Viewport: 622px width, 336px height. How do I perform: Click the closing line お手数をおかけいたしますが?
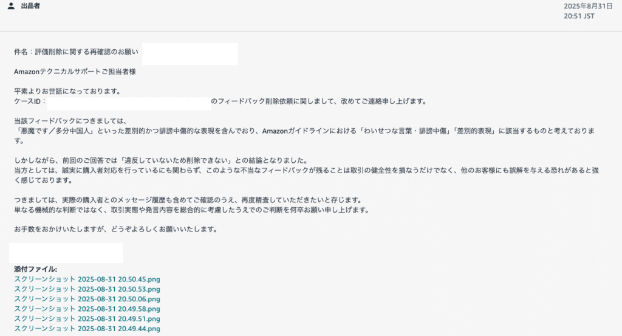click(115, 229)
